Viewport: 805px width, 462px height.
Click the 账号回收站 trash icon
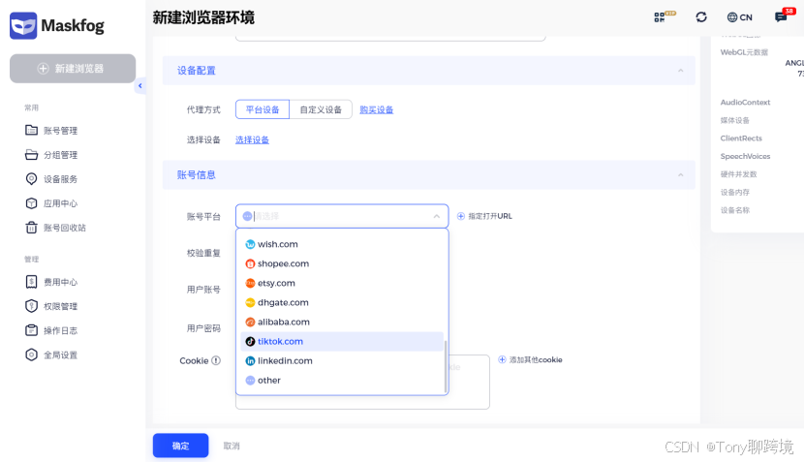pos(31,228)
